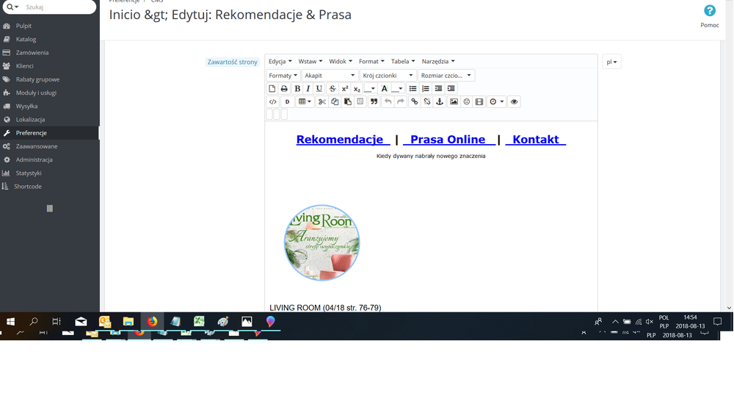Open the Formaty dropdown
The width and height of the screenshot is (734, 413).
click(x=283, y=76)
